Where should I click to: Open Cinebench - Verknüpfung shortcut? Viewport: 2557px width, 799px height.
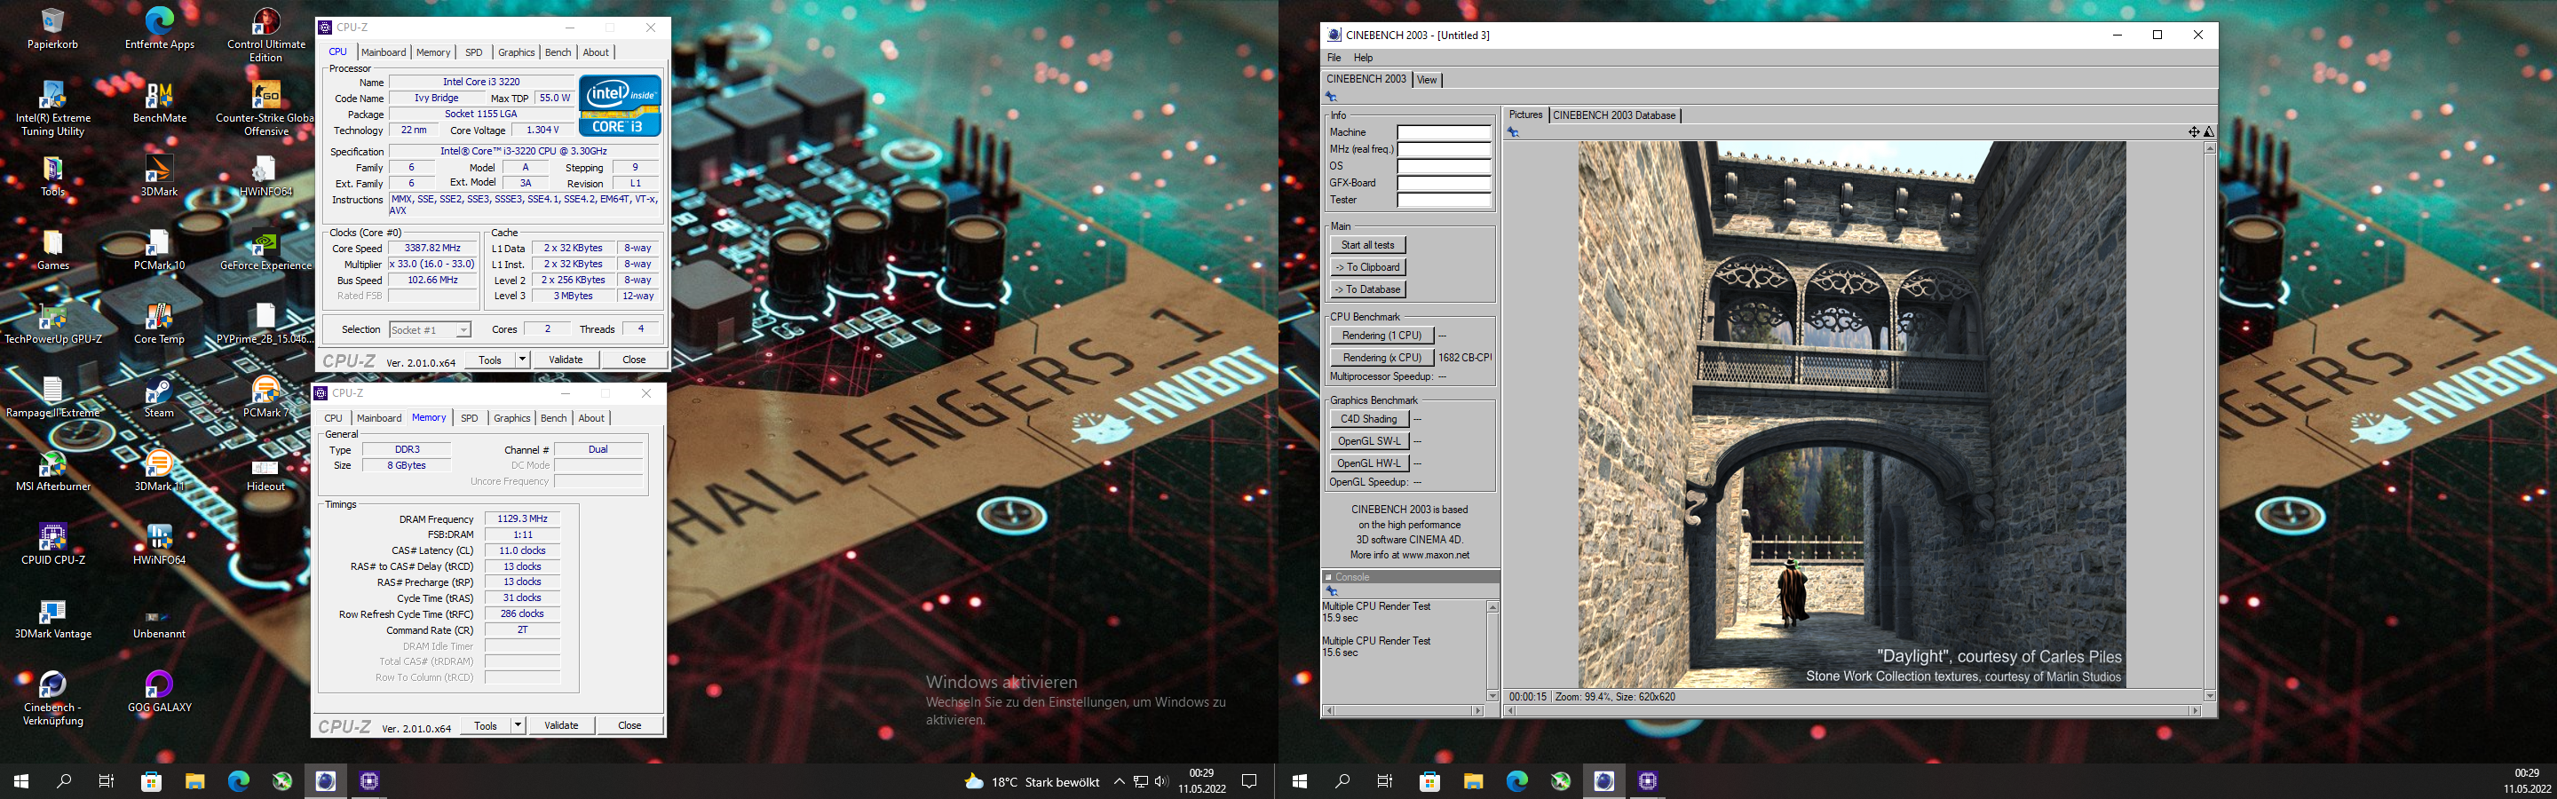[52, 699]
